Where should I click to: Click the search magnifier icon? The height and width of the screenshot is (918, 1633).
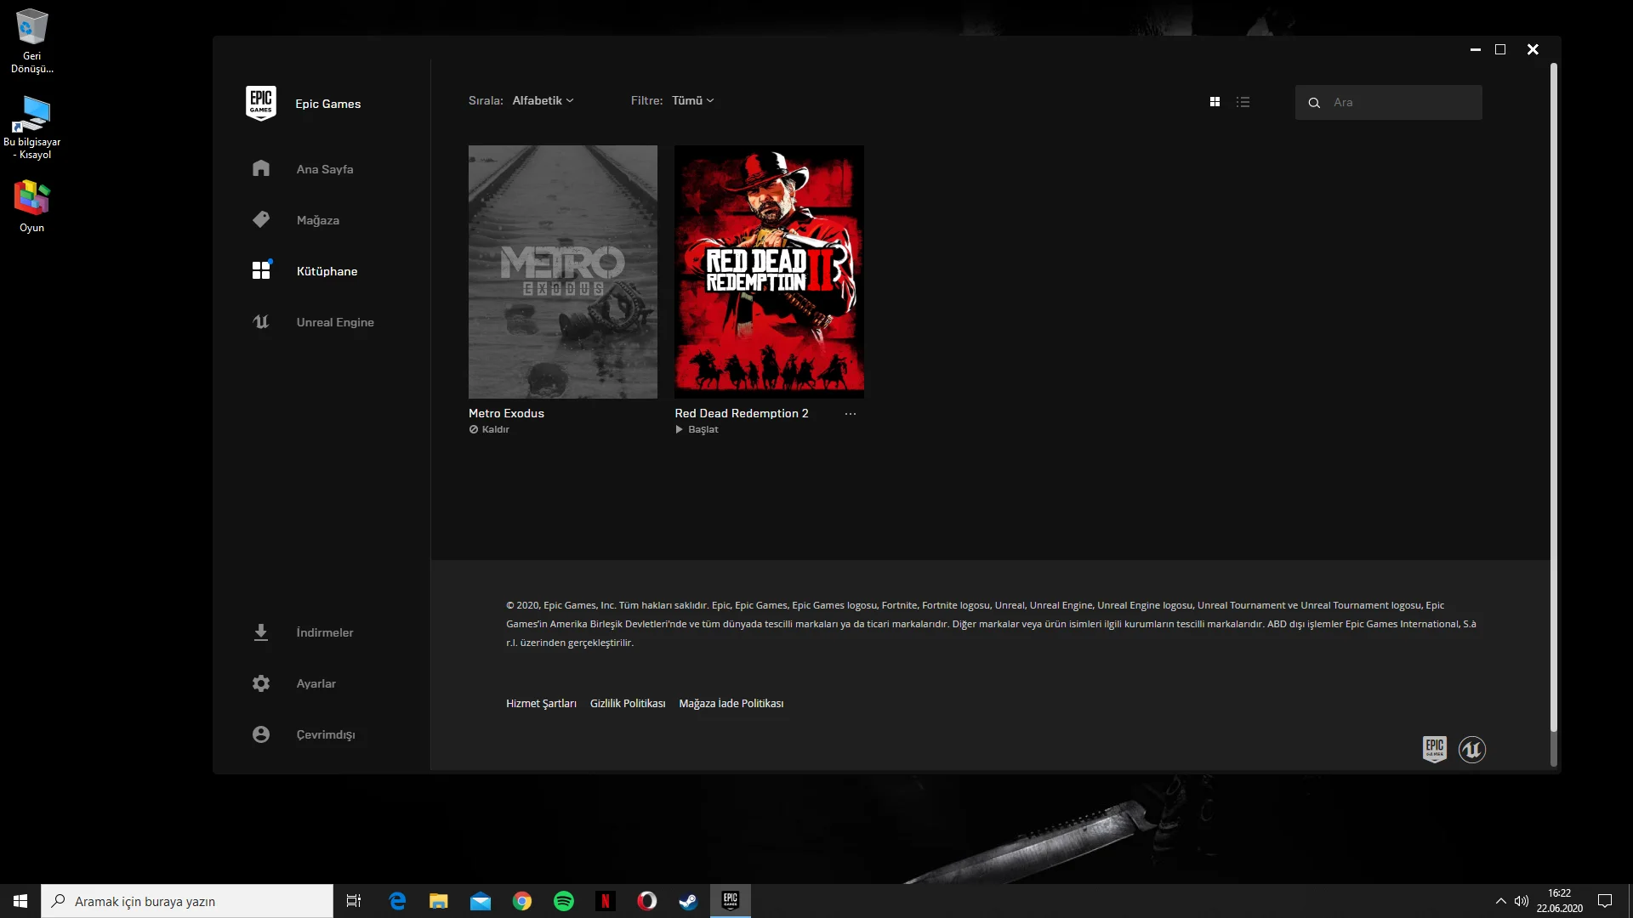pyautogui.click(x=1314, y=103)
